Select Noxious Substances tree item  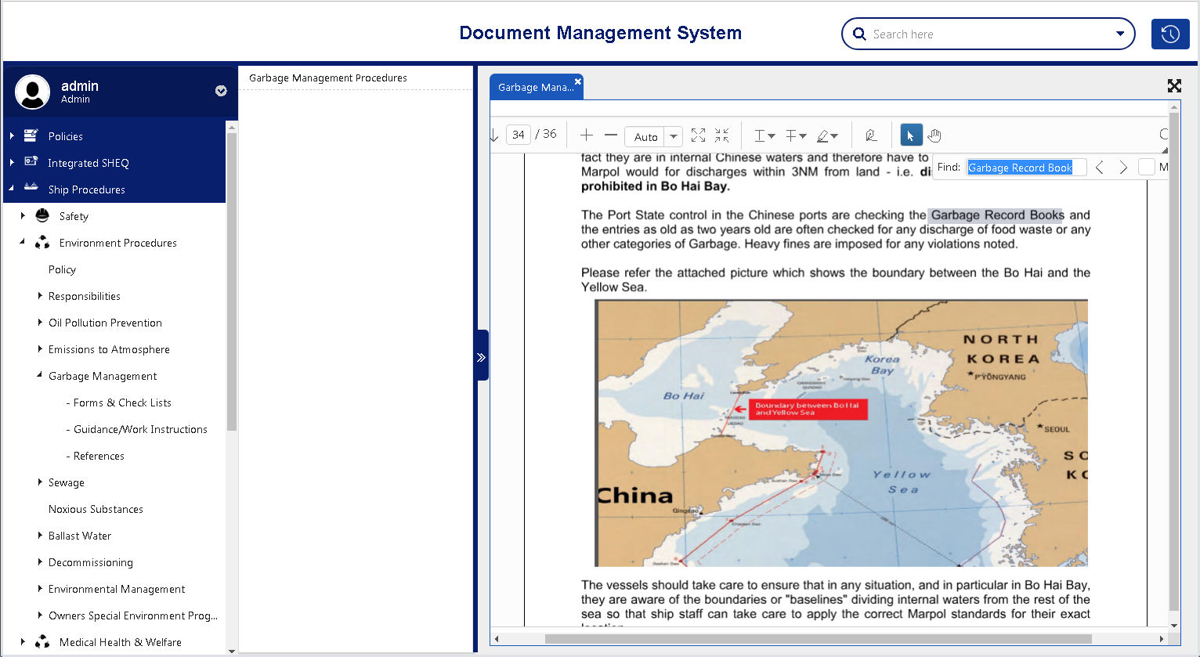pos(96,509)
